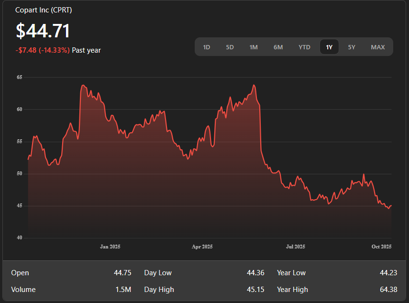
Task: Display the 5Y chart range
Action: [352, 47]
